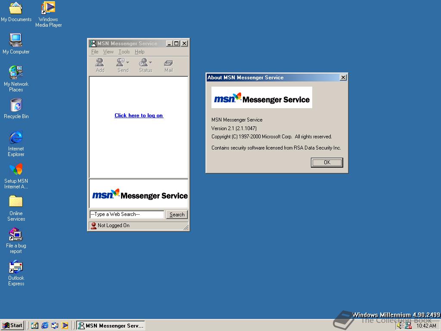Open the Tools menu in MSN Messenger
Image resolution: width=441 pixels, height=331 pixels.
(x=124, y=52)
